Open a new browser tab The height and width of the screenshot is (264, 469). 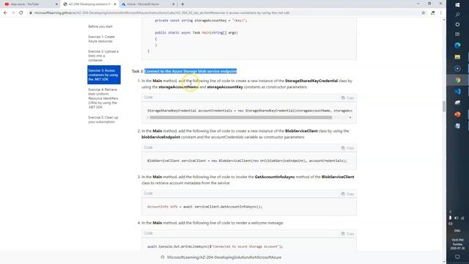point(182,4)
